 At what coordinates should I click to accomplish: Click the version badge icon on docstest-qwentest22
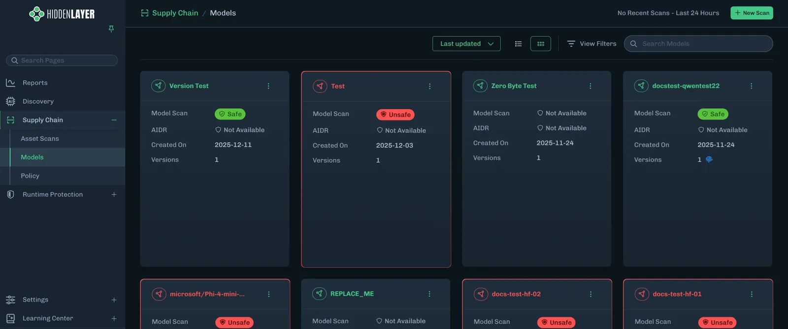click(x=709, y=159)
